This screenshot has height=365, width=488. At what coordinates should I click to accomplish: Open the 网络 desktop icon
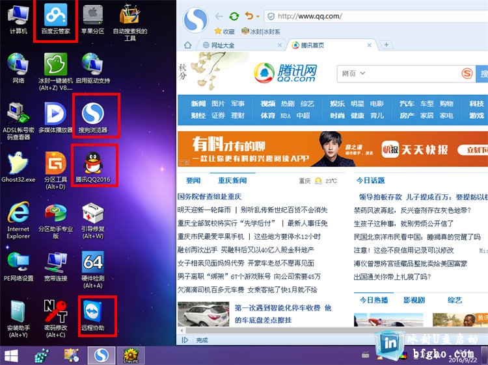(x=18, y=68)
